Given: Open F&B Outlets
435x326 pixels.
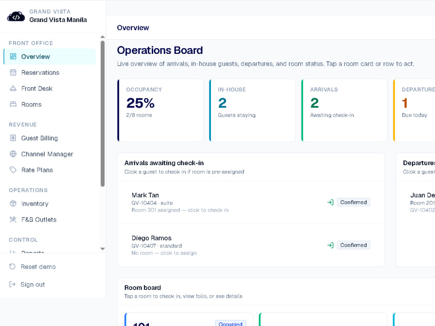Looking at the screenshot, I should pos(50,220).
